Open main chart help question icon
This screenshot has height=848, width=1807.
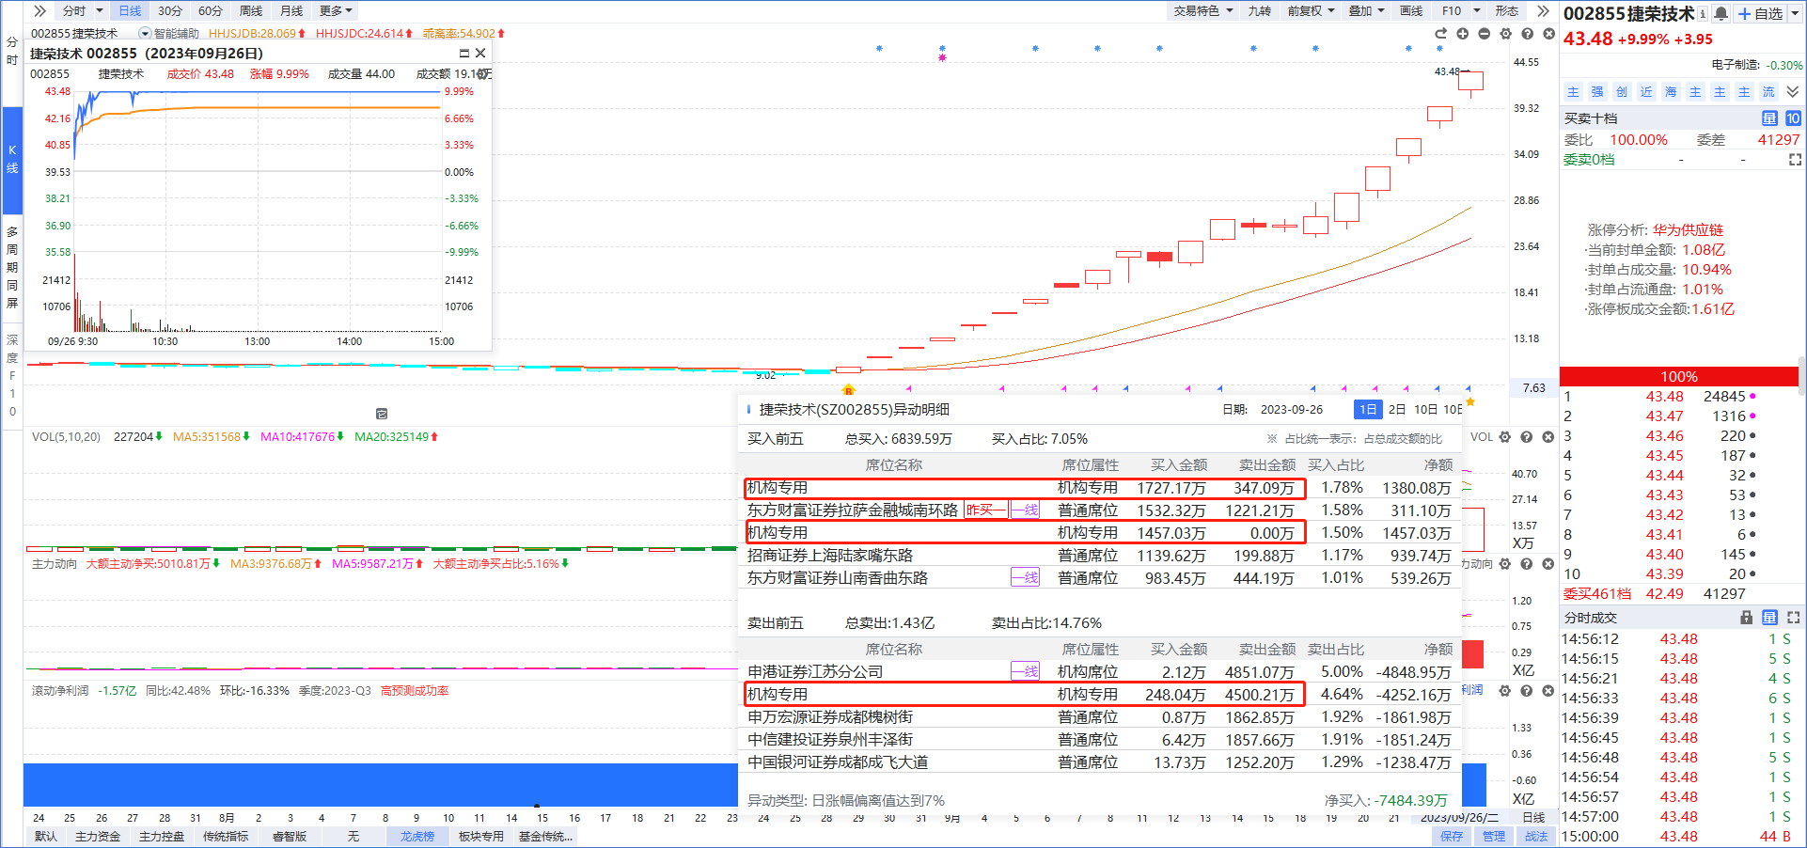coord(1528,34)
